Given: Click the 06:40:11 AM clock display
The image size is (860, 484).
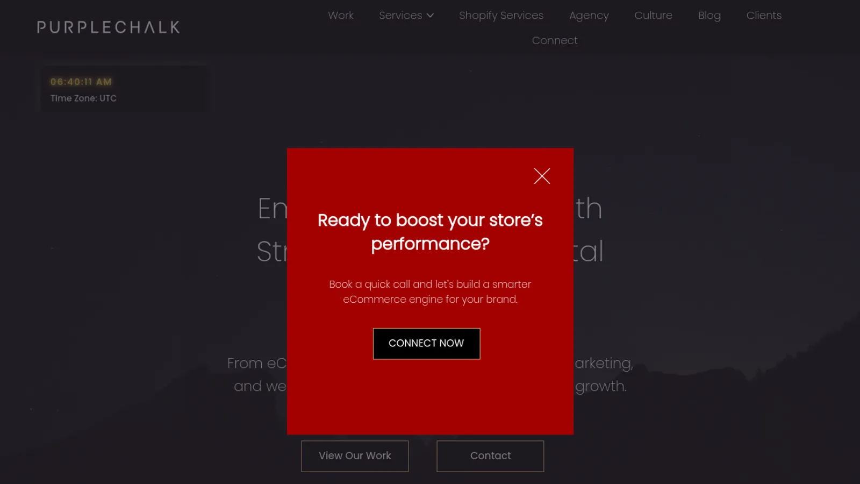Looking at the screenshot, I should click(x=81, y=82).
